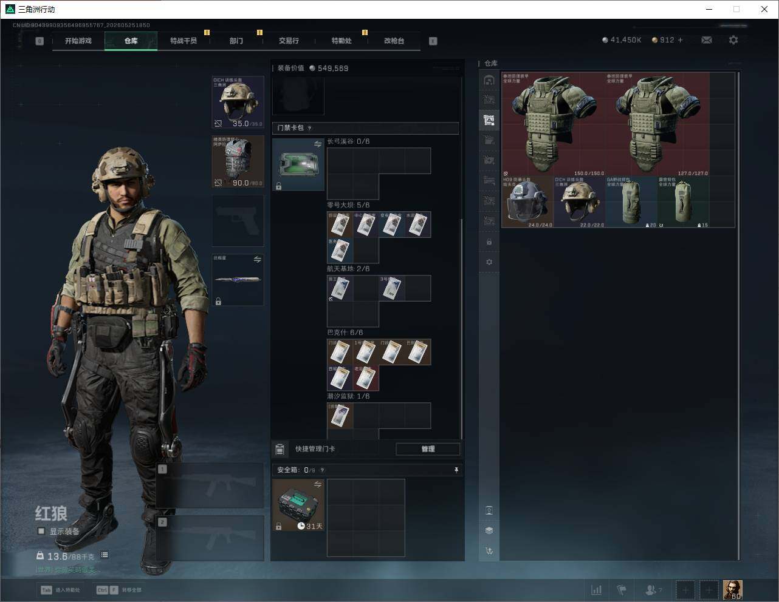Click the empty safe box grid
Viewport: 779px width, 602px height.
point(366,518)
